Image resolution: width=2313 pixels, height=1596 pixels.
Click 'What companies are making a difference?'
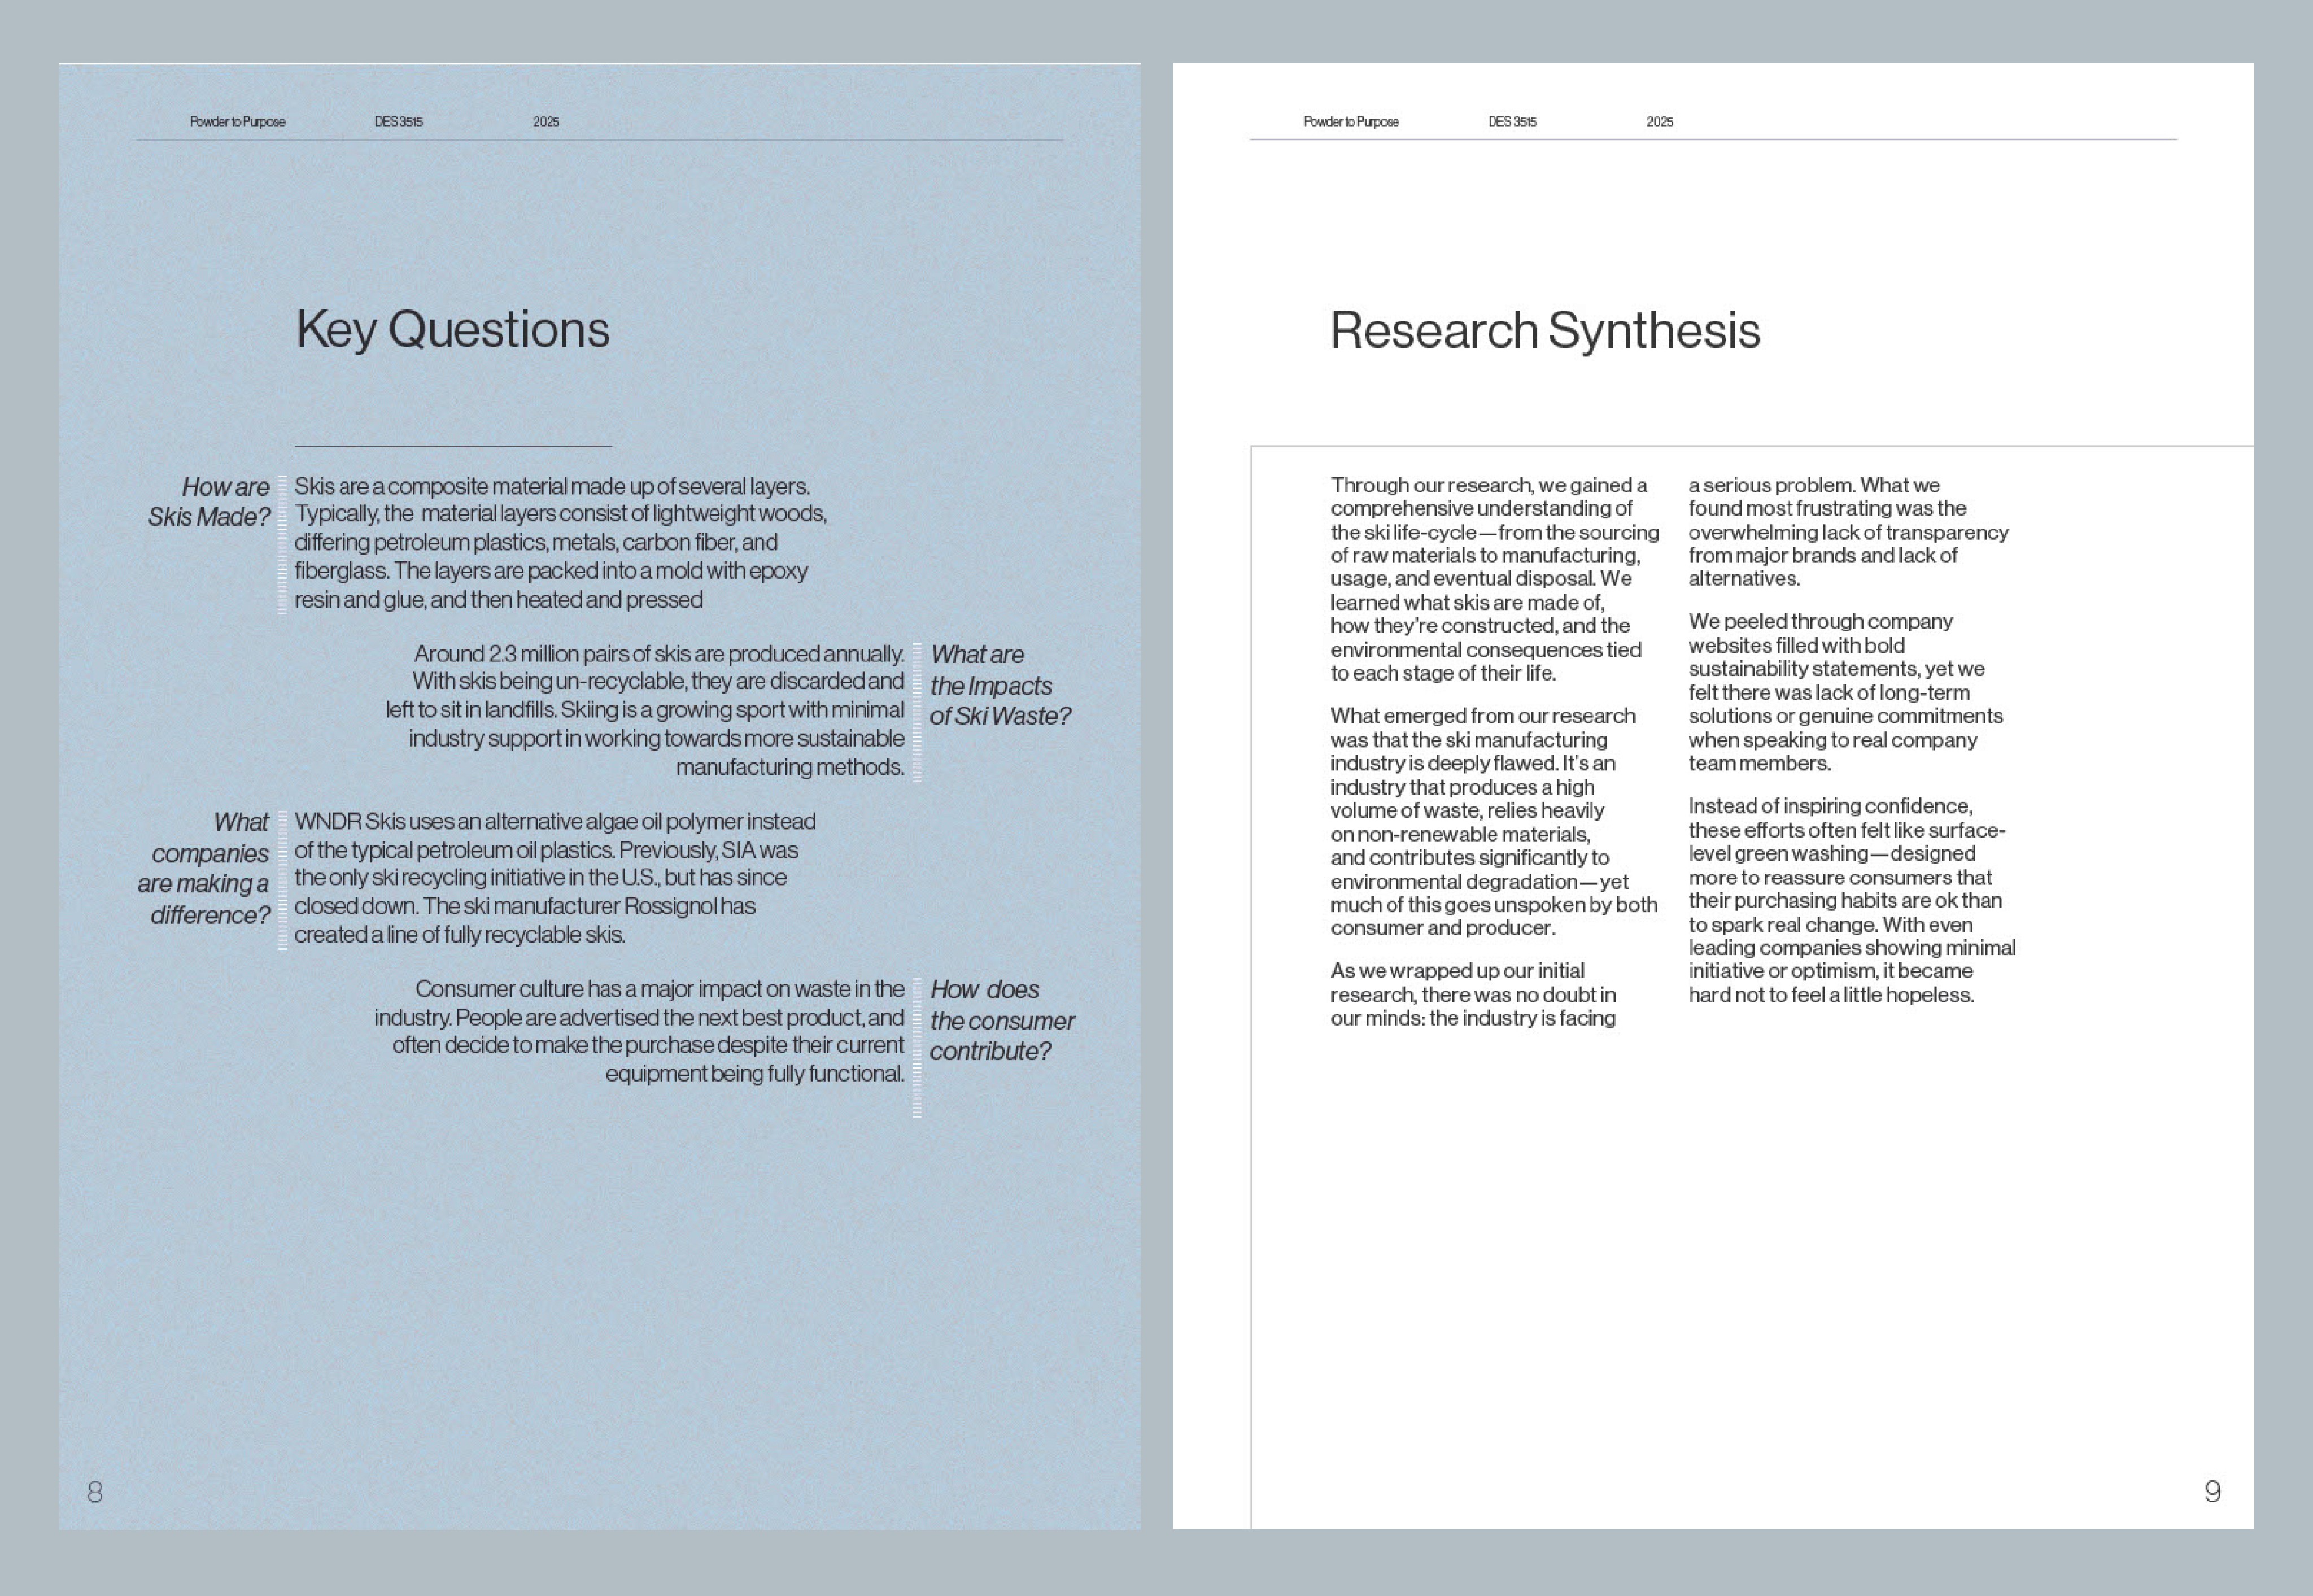(x=206, y=868)
